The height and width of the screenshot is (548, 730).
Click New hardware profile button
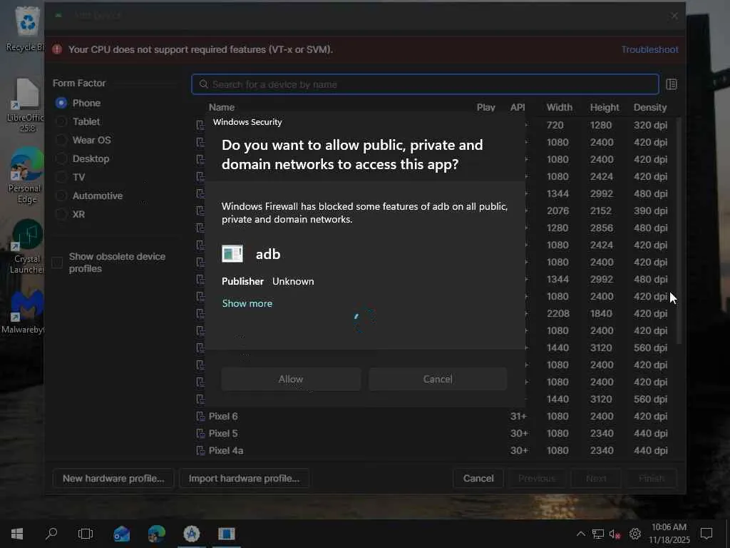[x=113, y=479]
